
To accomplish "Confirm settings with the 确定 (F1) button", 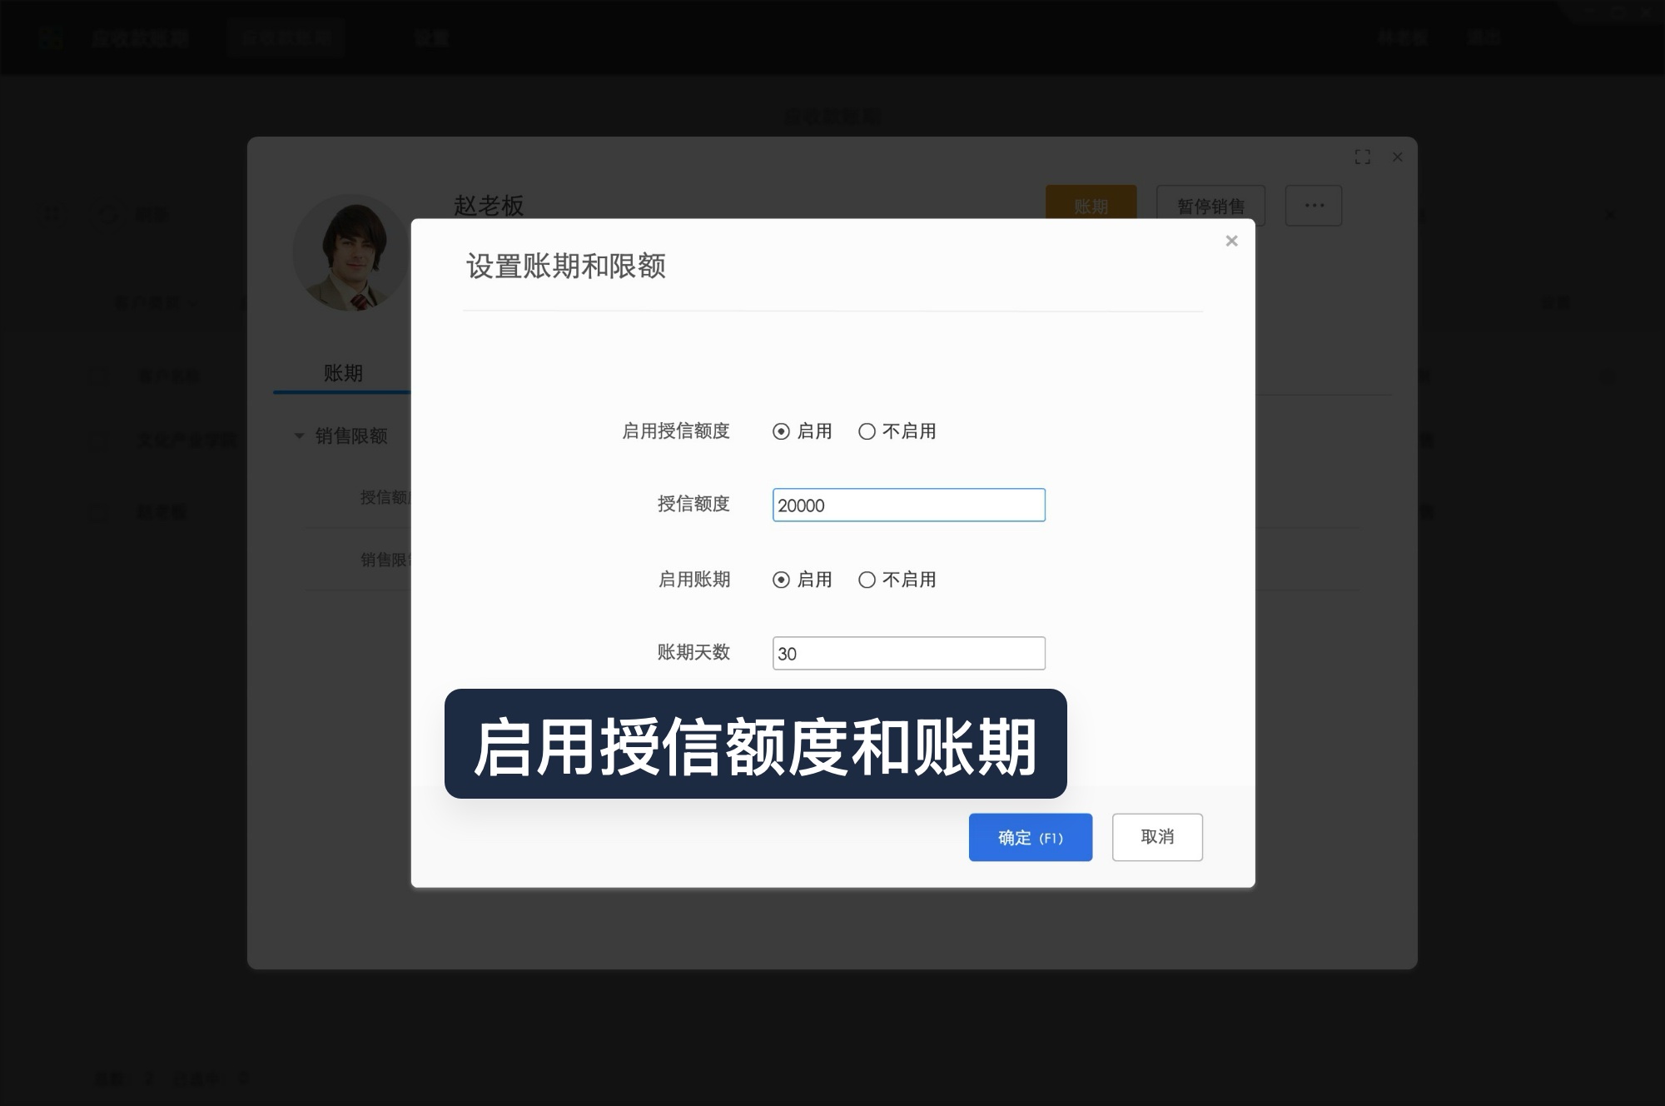I will (1030, 837).
